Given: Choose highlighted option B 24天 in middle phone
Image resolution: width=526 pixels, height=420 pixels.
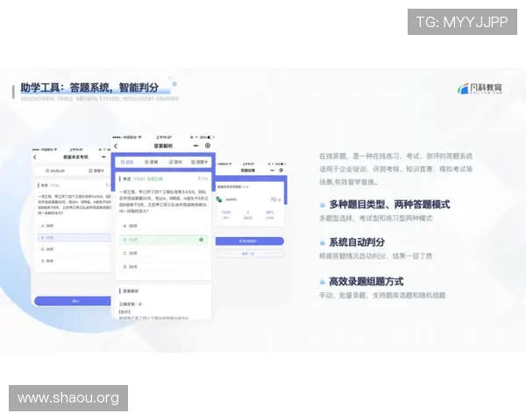Looking at the screenshot, I should [x=163, y=240].
